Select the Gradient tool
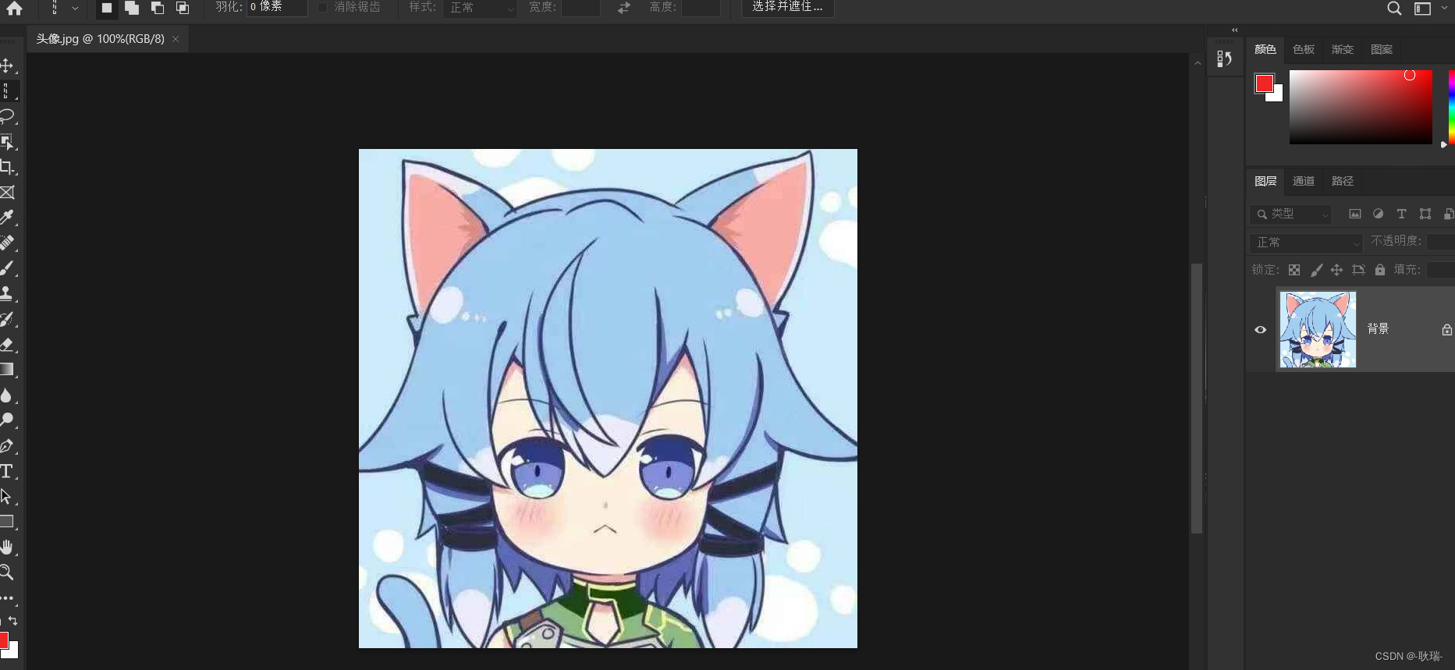The image size is (1455, 670). tap(7, 369)
